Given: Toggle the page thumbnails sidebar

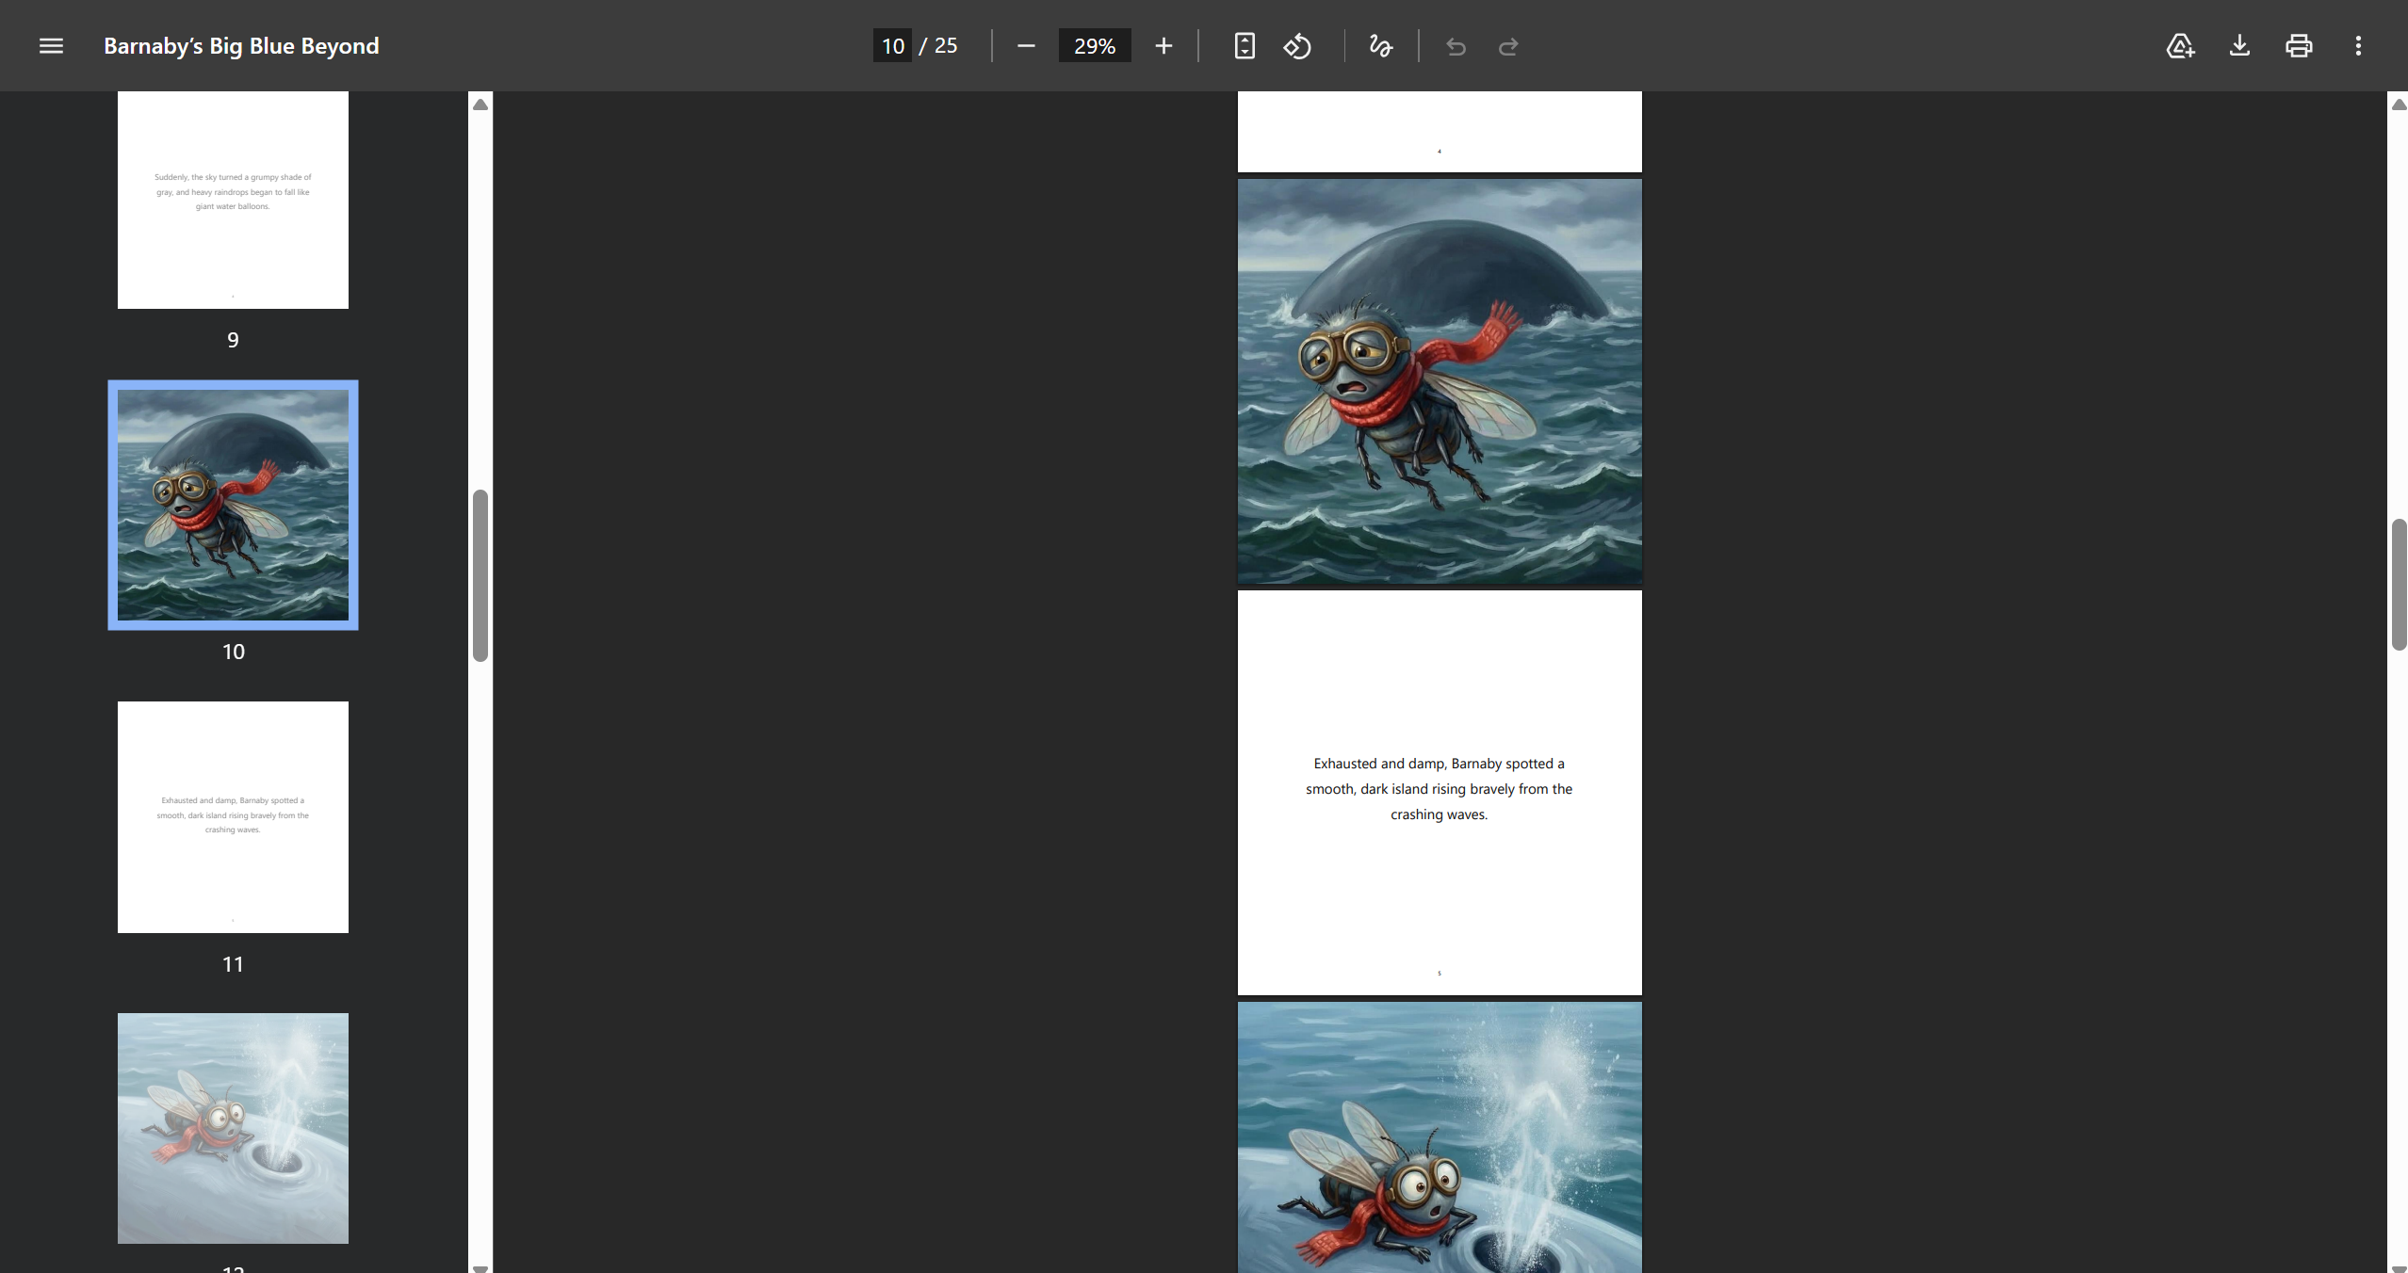Looking at the screenshot, I should coord(51,45).
